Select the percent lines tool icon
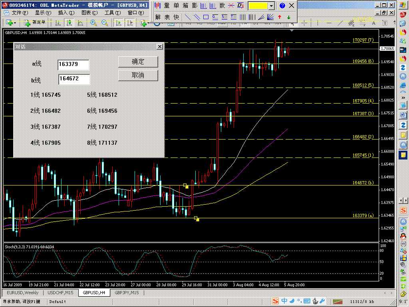 (224, 17)
